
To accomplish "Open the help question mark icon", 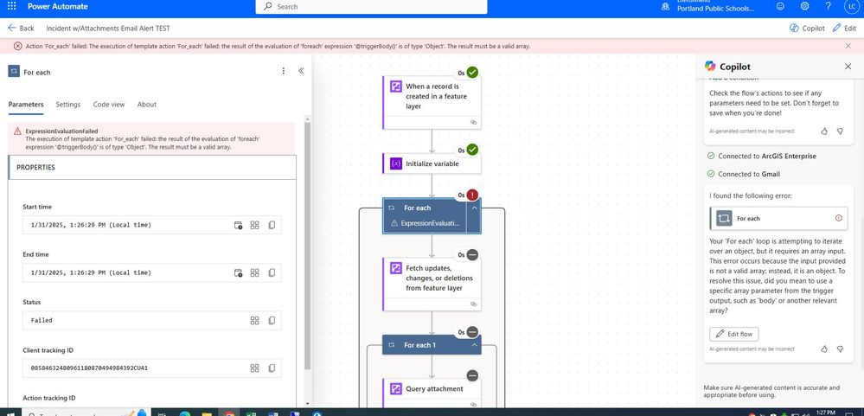I will click(828, 6).
